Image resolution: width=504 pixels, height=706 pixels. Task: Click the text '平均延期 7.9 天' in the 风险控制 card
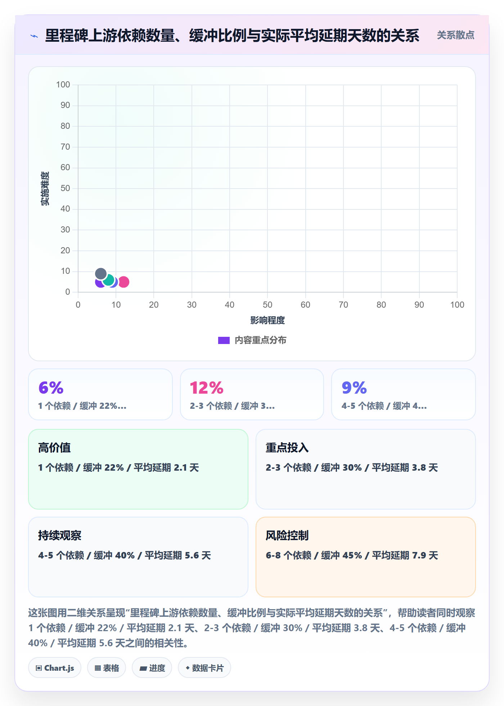(405, 556)
